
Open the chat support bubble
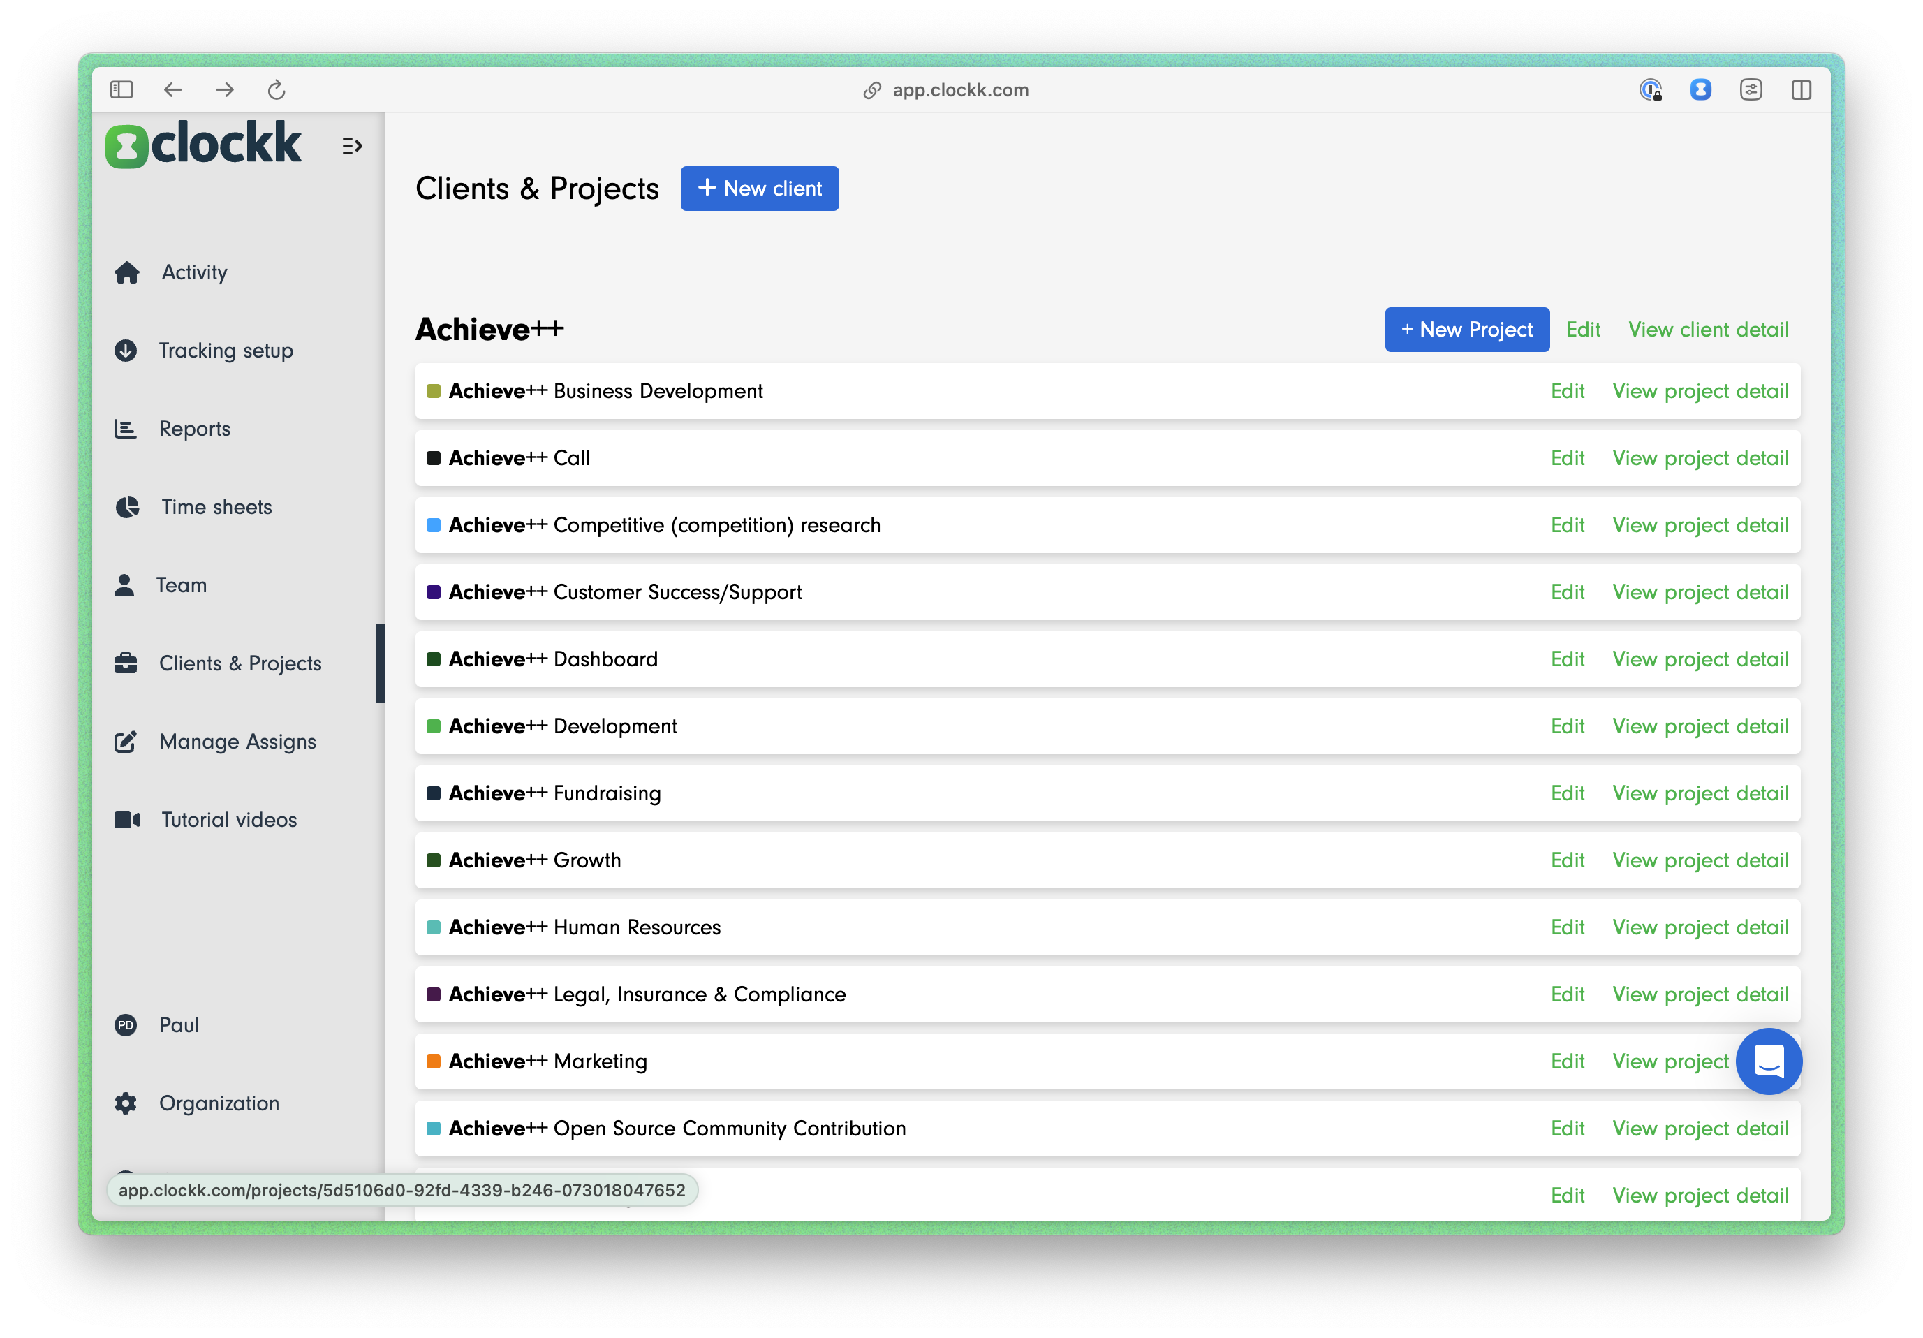point(1769,1061)
